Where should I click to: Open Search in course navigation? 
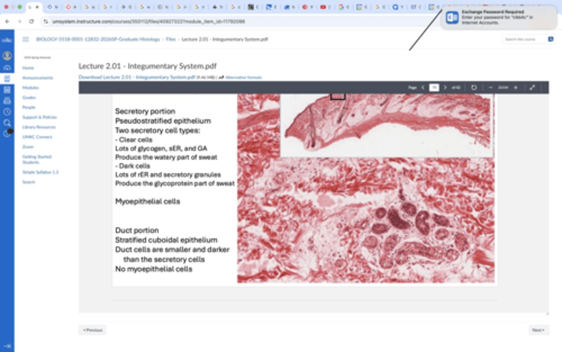click(x=28, y=182)
